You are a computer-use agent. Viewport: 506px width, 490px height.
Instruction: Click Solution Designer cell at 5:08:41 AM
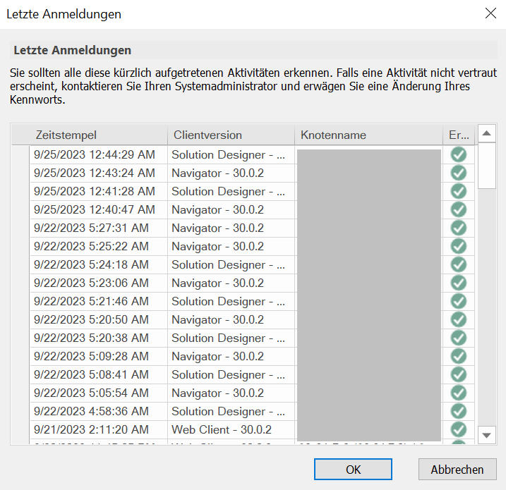[231, 374]
